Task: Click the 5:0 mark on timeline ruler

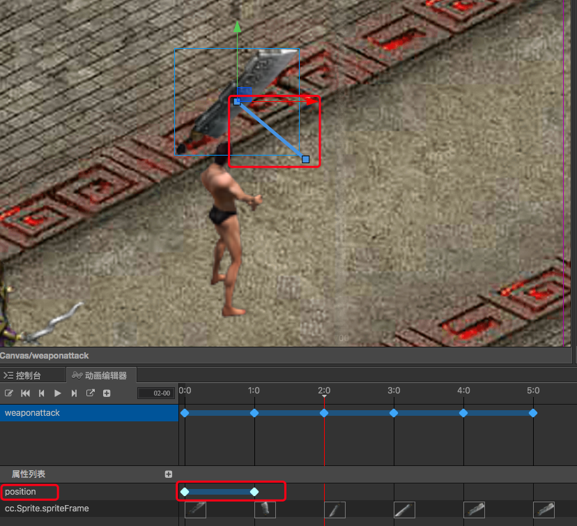Action: coord(533,391)
